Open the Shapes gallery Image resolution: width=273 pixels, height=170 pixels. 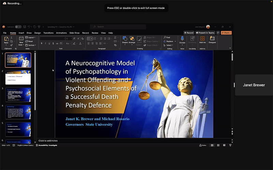125,39
